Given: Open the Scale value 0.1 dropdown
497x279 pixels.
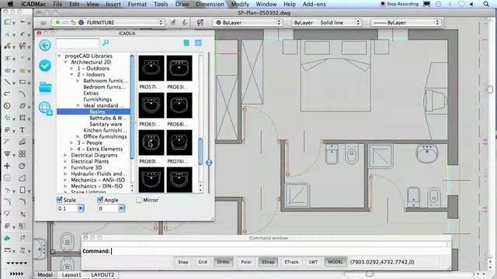Looking at the screenshot, I should [x=81, y=208].
